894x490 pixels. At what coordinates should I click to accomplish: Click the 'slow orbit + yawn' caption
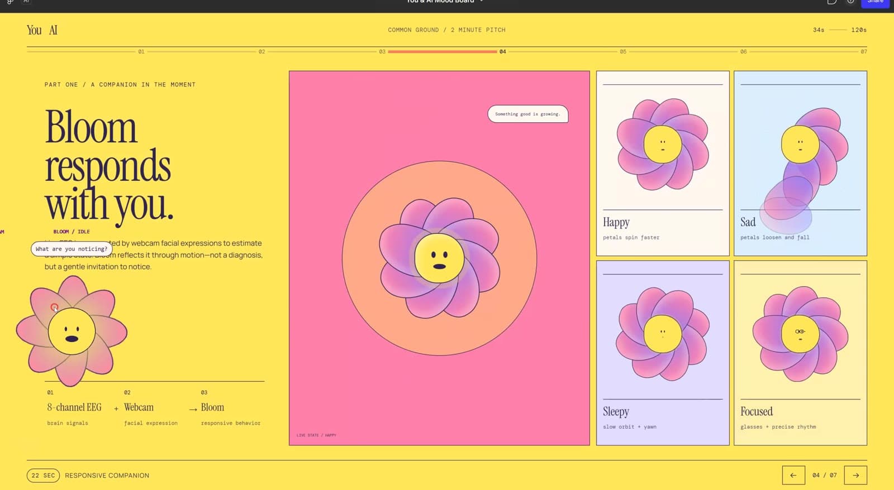(630, 427)
